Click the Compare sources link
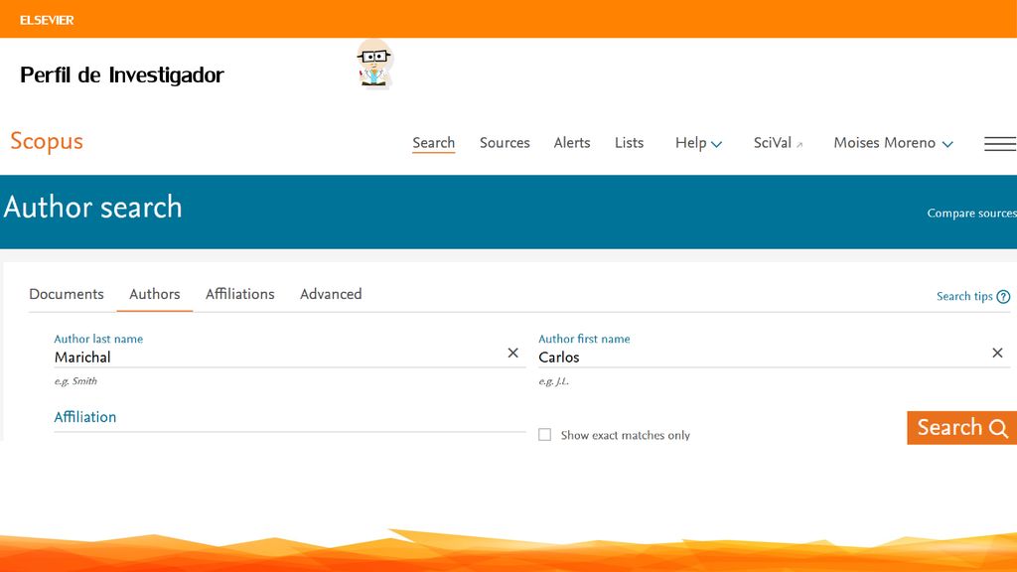Image resolution: width=1017 pixels, height=572 pixels. (x=971, y=213)
